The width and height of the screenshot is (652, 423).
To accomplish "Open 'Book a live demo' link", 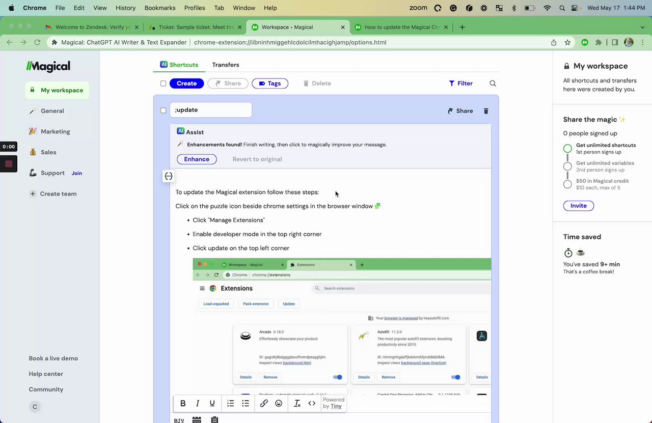I will tap(53, 358).
